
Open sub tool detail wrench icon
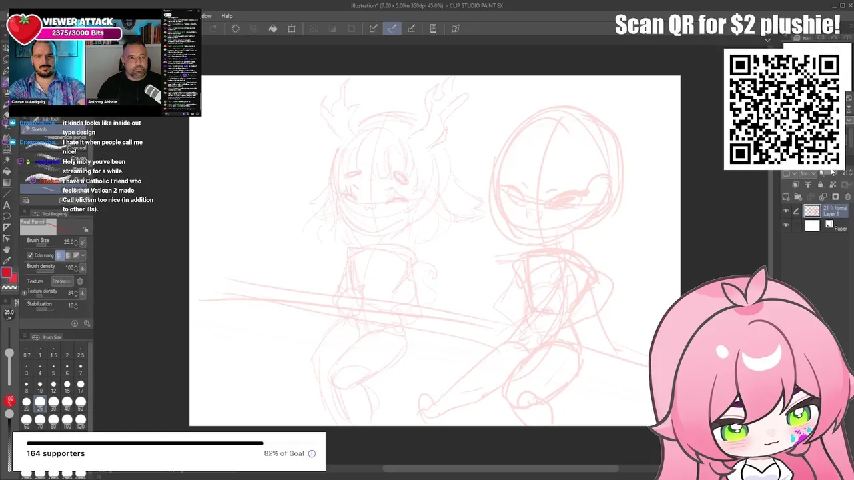pos(87,323)
